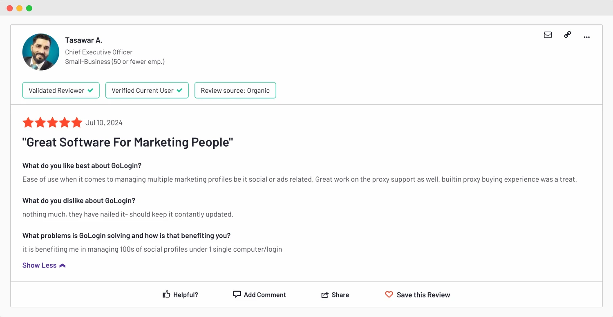This screenshot has width=613, height=317.
Task: Click review title Great Software For Marketing People
Action: click(128, 142)
